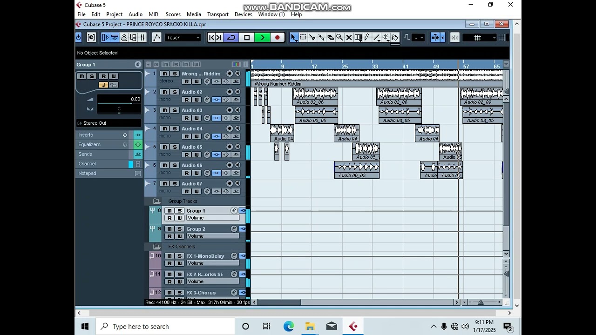Open the automation mode curve icon
This screenshot has height=335, width=596.
click(x=156, y=38)
